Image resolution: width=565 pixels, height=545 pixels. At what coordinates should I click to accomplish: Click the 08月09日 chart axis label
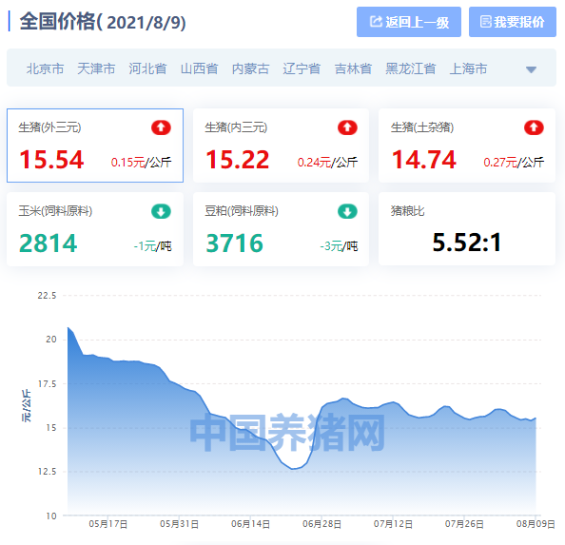pyautogui.click(x=536, y=524)
